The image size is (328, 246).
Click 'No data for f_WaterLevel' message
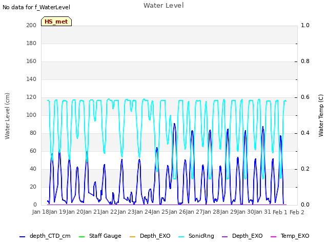36,7
